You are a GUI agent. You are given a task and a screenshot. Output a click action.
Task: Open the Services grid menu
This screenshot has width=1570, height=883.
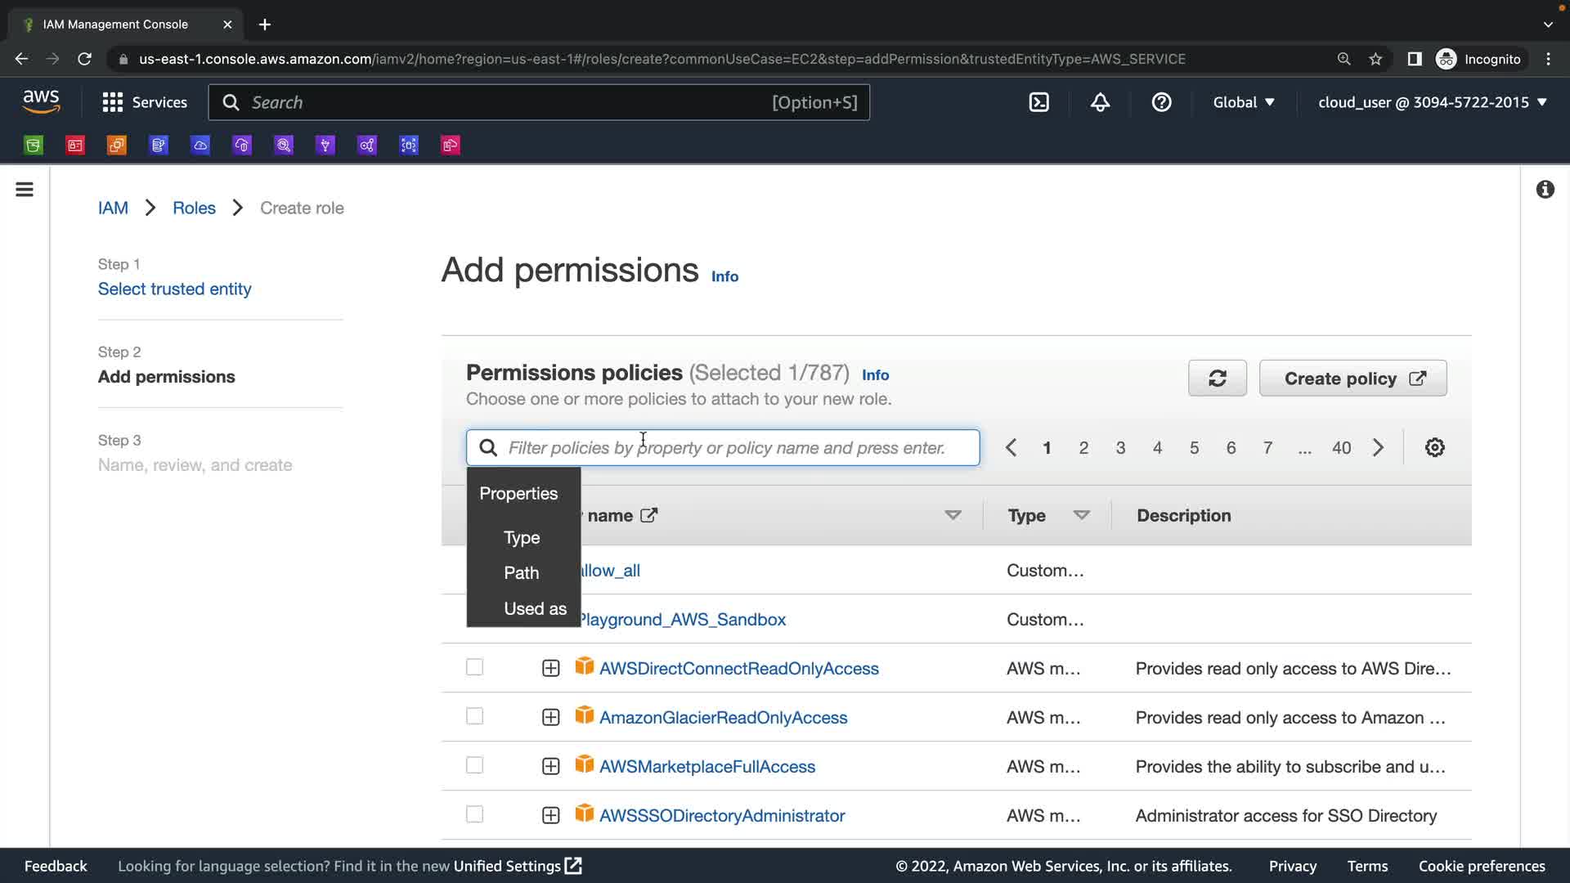pyautogui.click(x=145, y=102)
